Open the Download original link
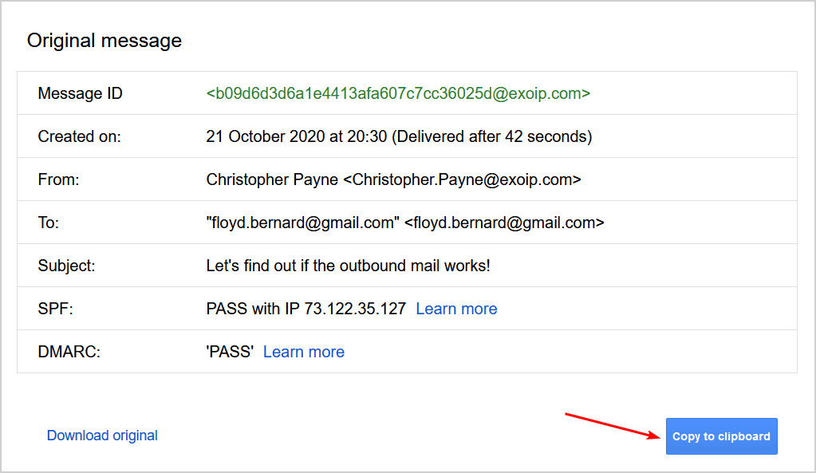The height and width of the screenshot is (473, 816). coord(102,436)
